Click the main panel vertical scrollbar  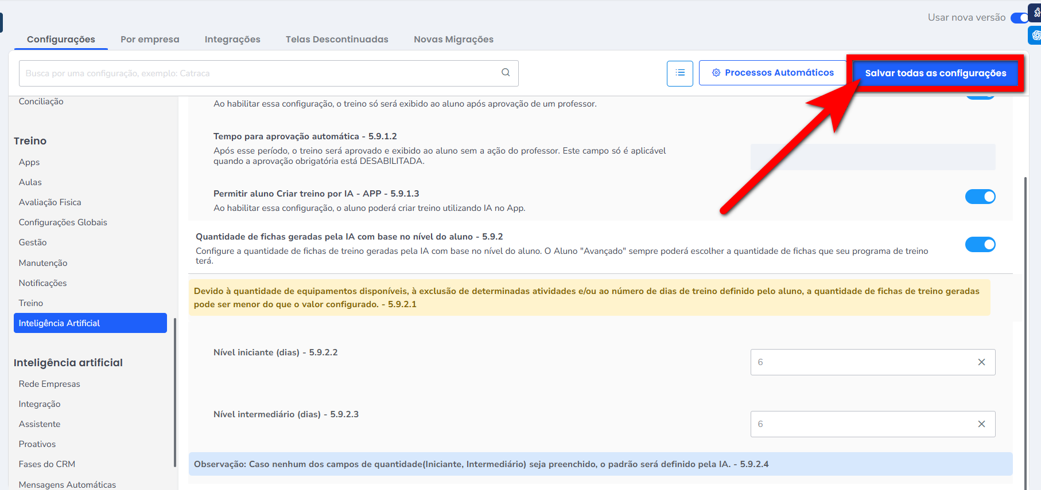click(x=1026, y=332)
